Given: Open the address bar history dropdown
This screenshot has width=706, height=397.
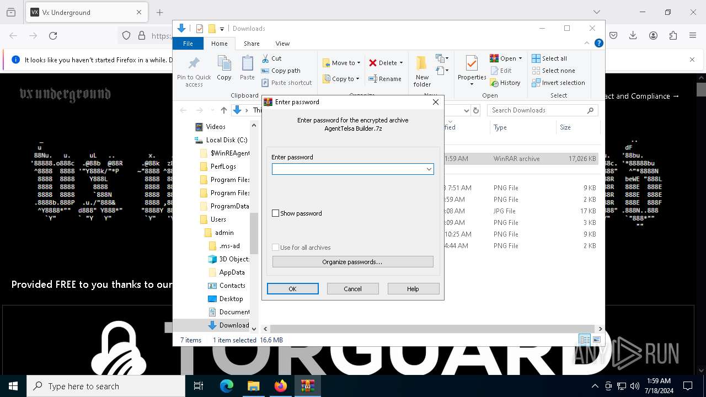Looking at the screenshot, I should (x=466, y=110).
